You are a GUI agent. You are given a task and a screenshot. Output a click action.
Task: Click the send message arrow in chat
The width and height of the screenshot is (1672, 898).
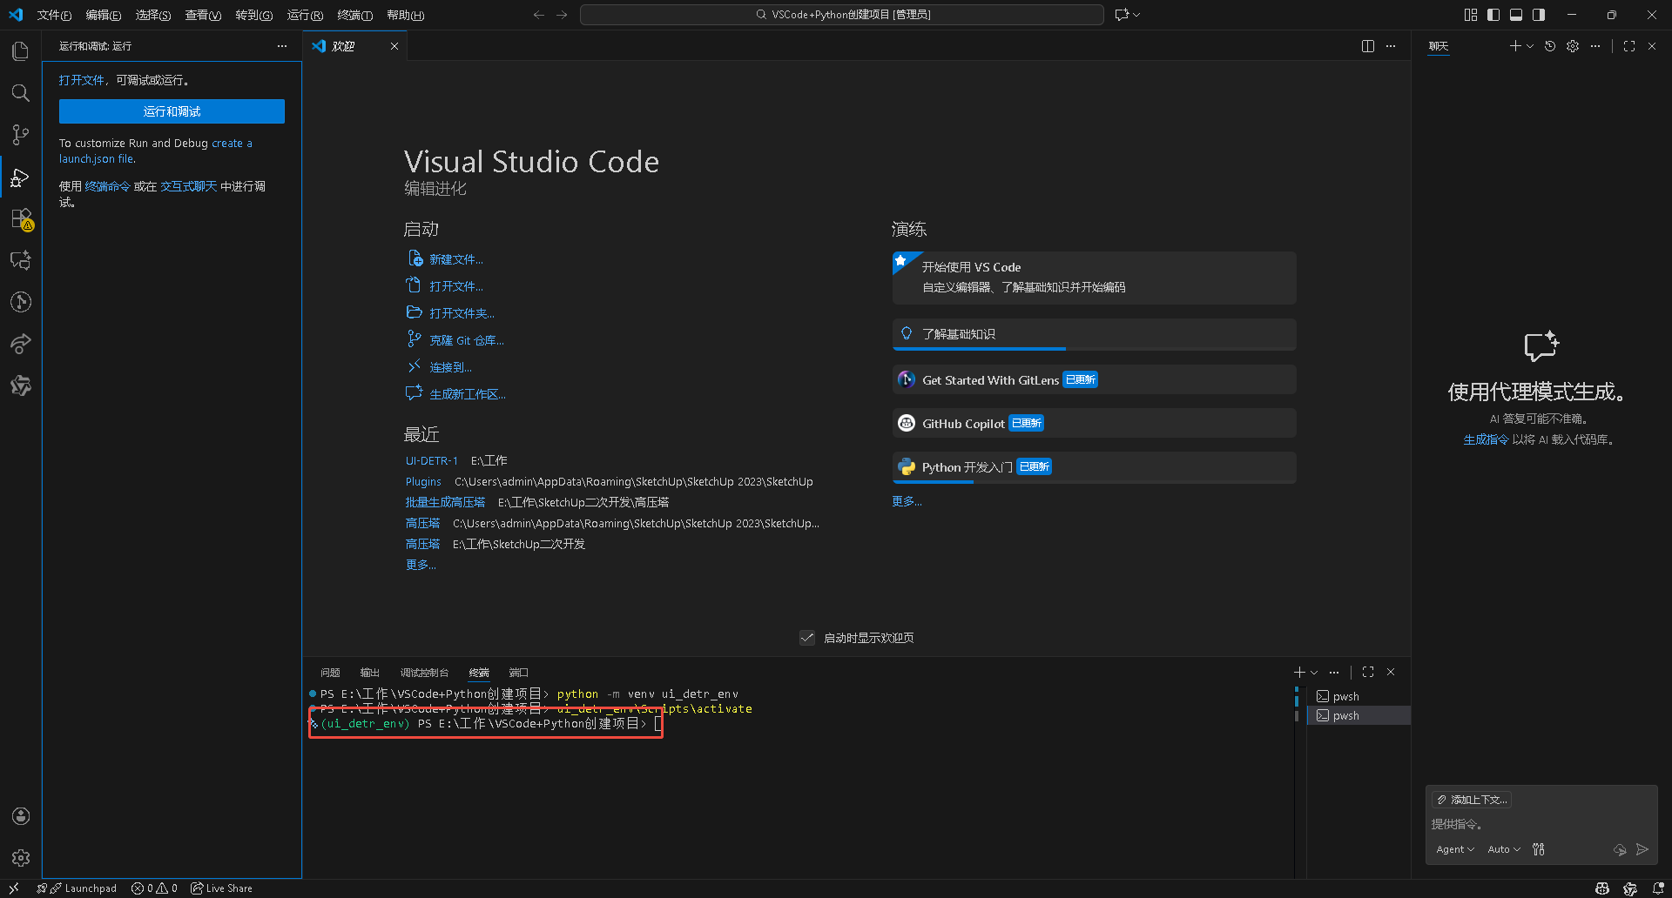tap(1642, 849)
